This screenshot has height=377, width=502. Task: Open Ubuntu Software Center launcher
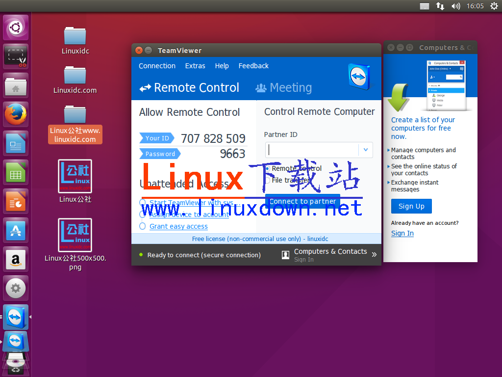16,230
